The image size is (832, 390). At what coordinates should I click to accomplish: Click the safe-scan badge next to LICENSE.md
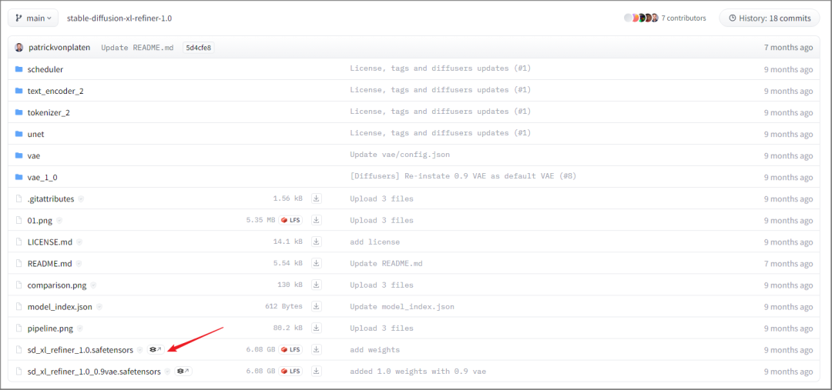[x=79, y=242]
